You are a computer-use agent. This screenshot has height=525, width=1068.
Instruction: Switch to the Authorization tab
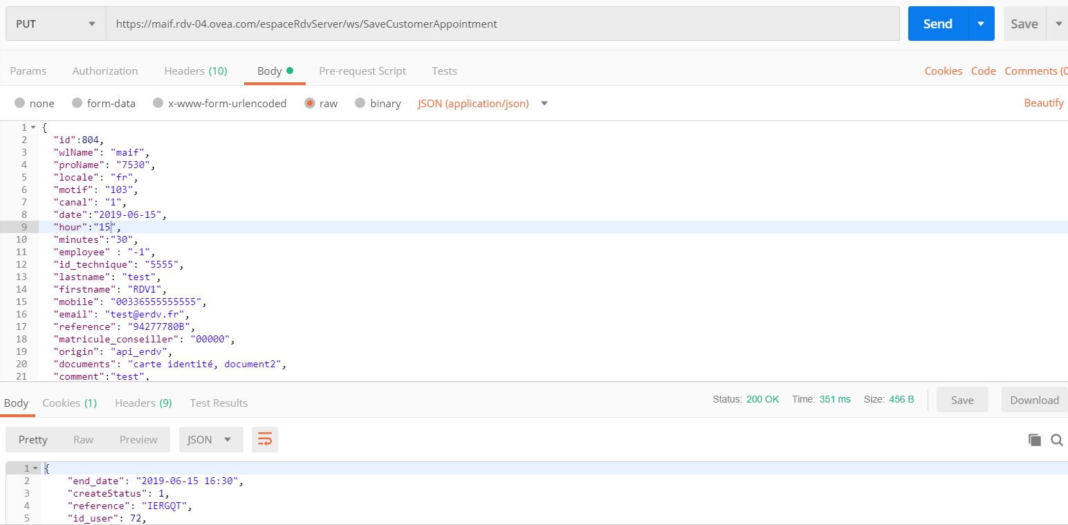[105, 71]
